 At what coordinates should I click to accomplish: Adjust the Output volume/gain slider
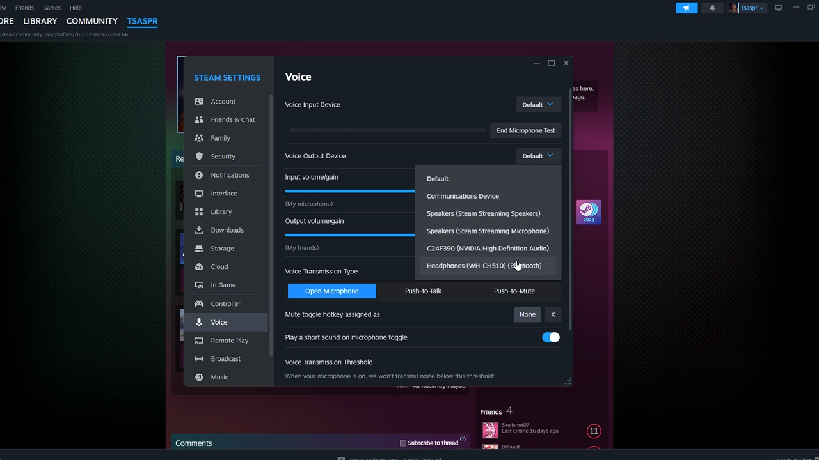click(x=350, y=234)
